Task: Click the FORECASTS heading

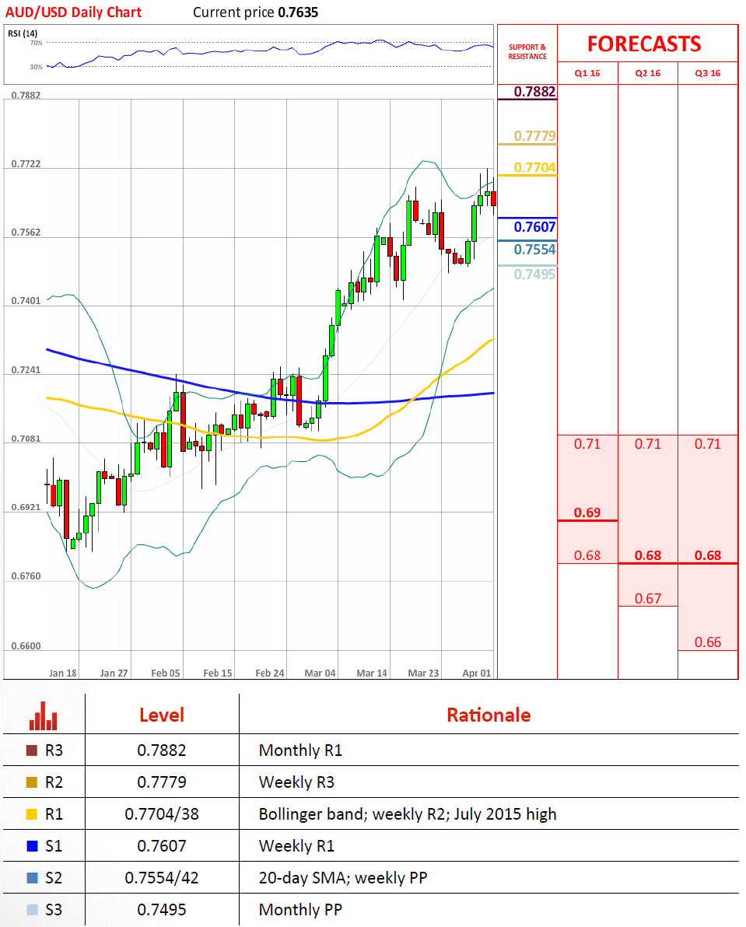Action: [x=644, y=44]
